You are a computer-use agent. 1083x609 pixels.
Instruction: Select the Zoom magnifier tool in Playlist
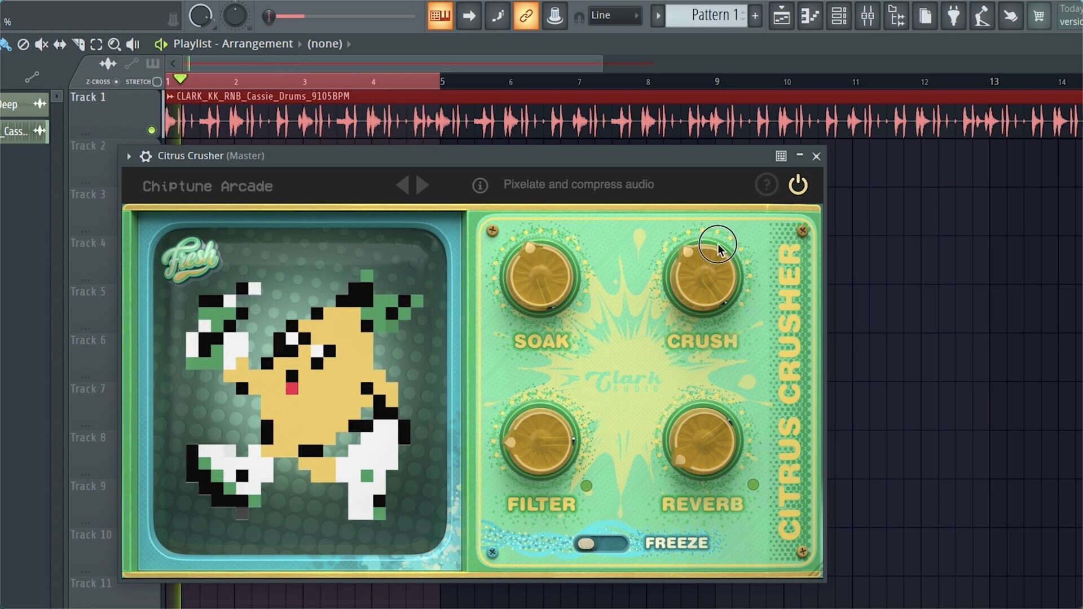pyautogui.click(x=115, y=45)
